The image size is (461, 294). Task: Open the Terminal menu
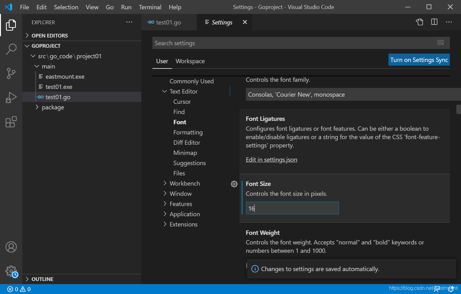[x=150, y=7]
